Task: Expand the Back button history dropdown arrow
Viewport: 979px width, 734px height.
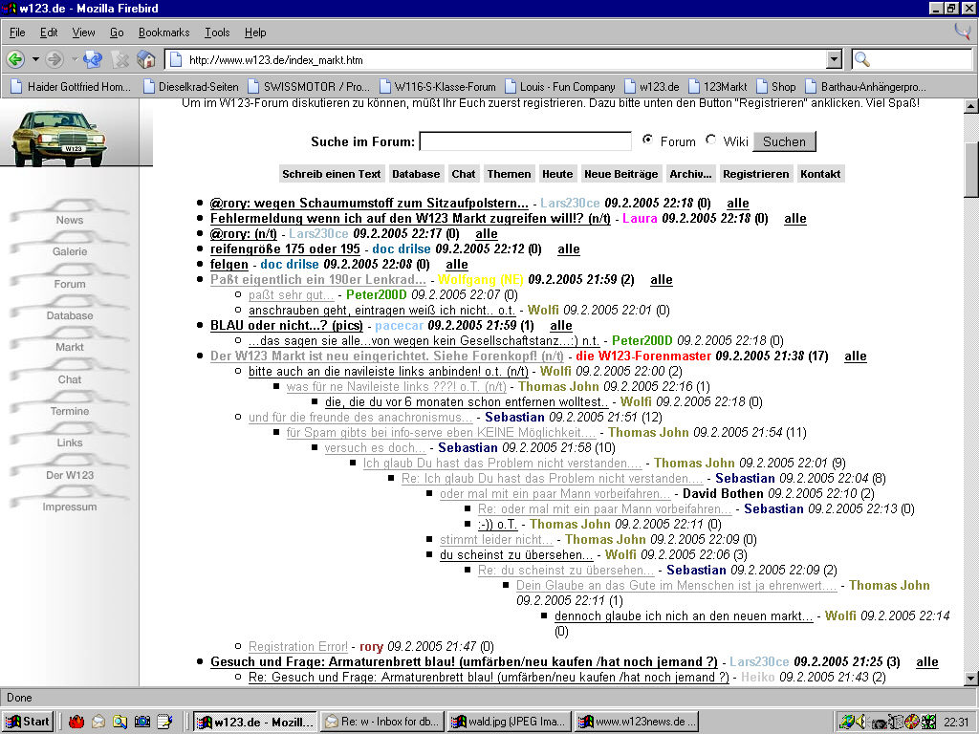Action: [35, 59]
